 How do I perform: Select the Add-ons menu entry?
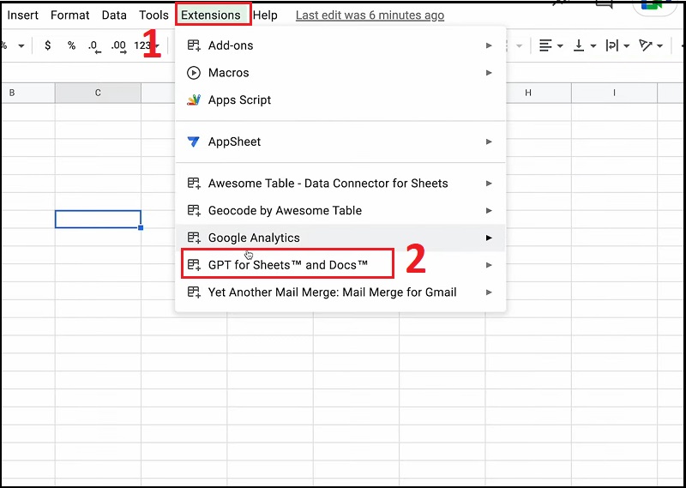(340, 45)
